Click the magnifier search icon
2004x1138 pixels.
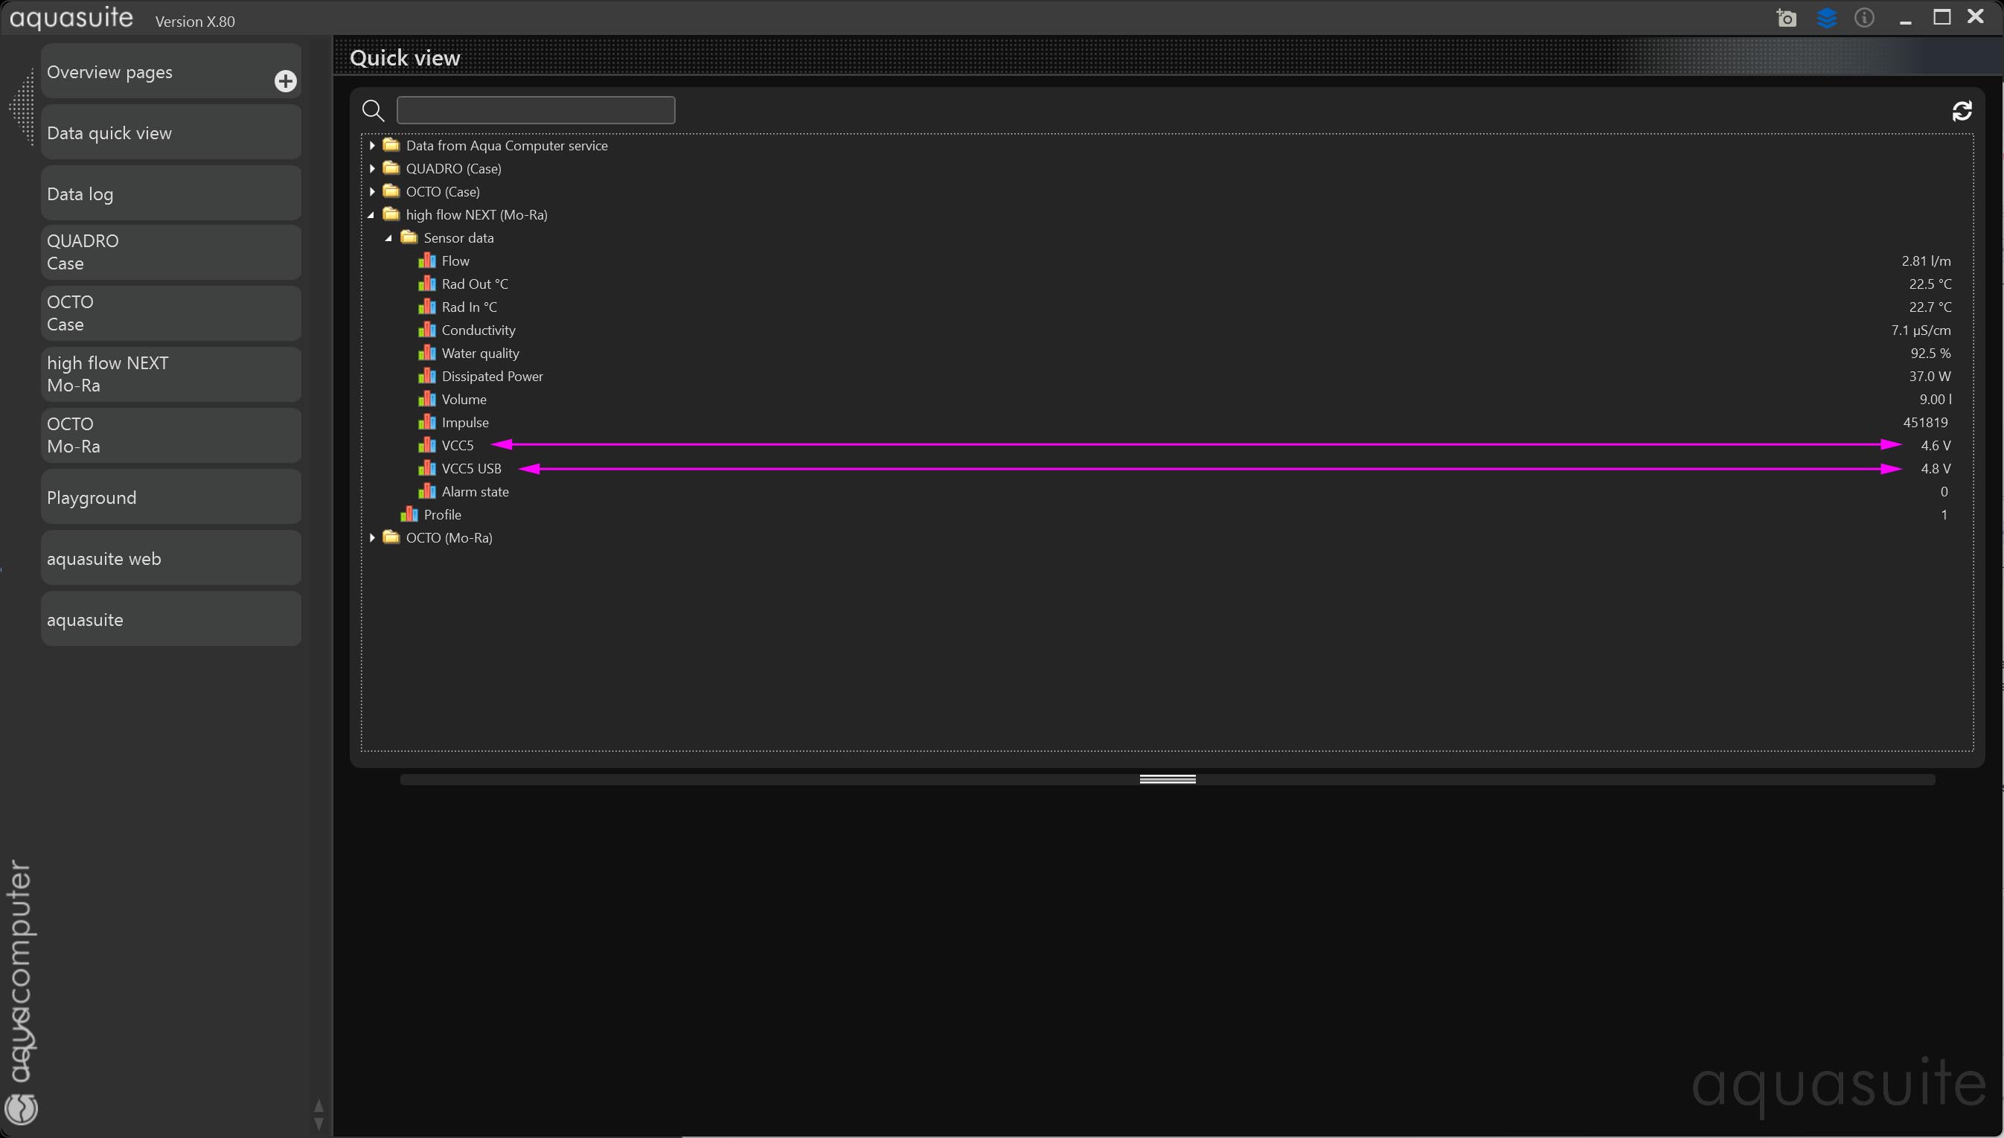click(x=373, y=111)
